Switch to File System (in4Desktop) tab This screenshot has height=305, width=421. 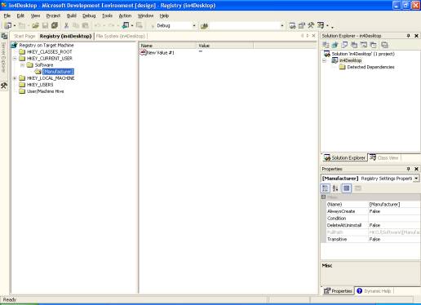(x=121, y=36)
